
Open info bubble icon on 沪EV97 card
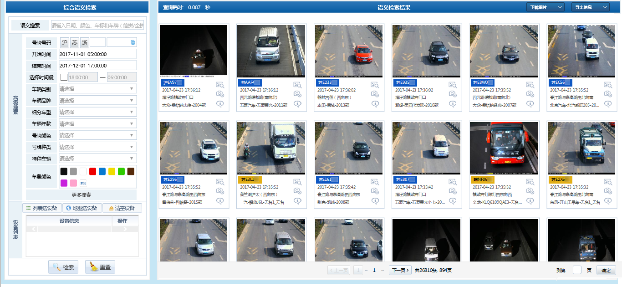[x=220, y=104]
